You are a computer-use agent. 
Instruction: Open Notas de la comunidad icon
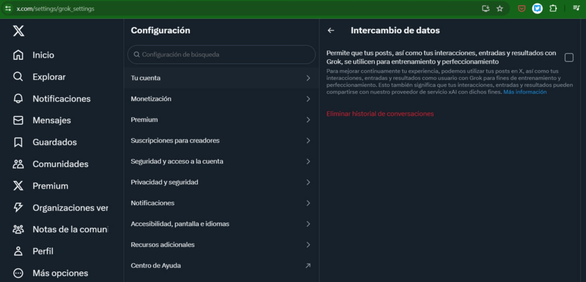coord(18,229)
